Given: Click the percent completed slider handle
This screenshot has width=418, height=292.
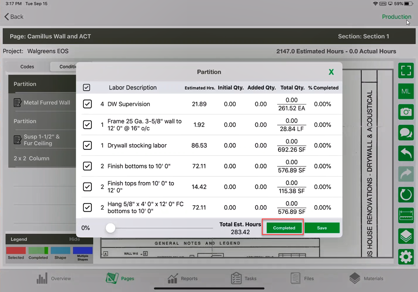Looking at the screenshot, I should 111,228.
